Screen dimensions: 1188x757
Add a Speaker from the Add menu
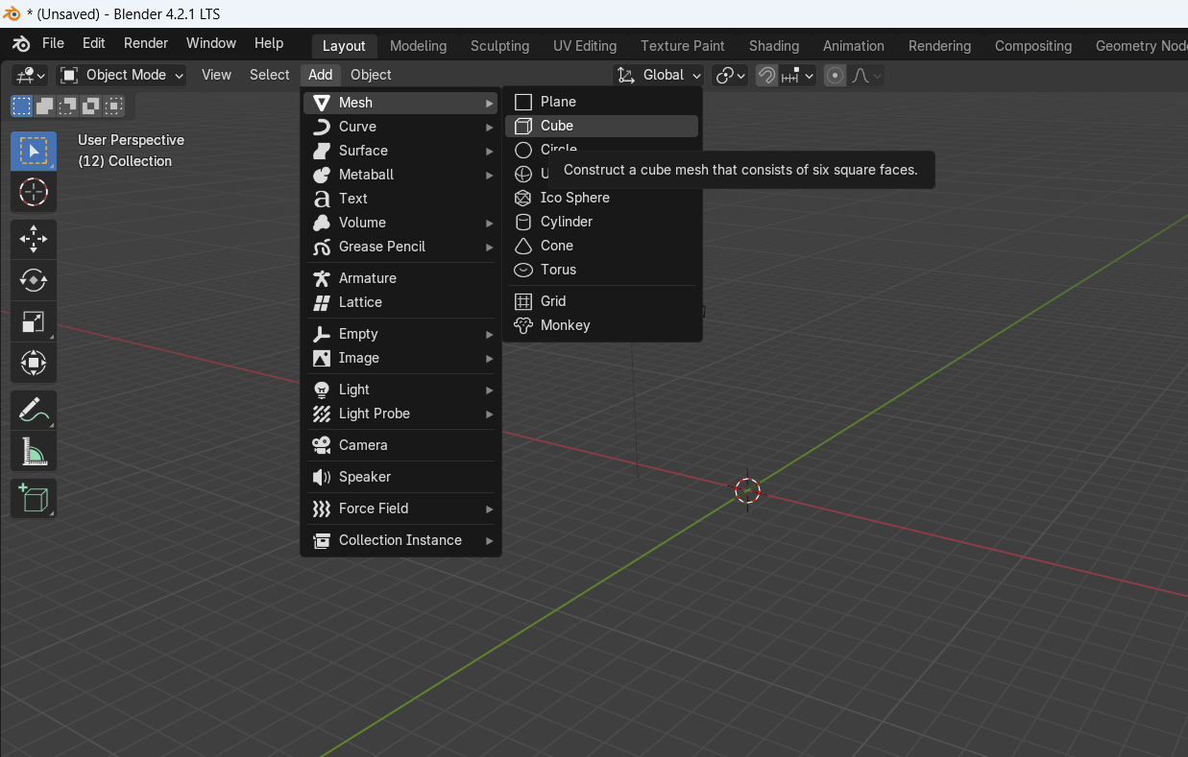[401, 477]
